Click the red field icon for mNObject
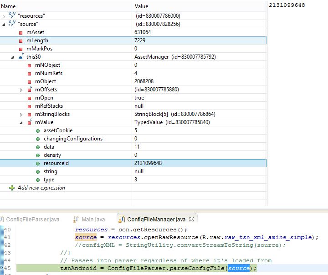328x275 pixels. click(29, 65)
